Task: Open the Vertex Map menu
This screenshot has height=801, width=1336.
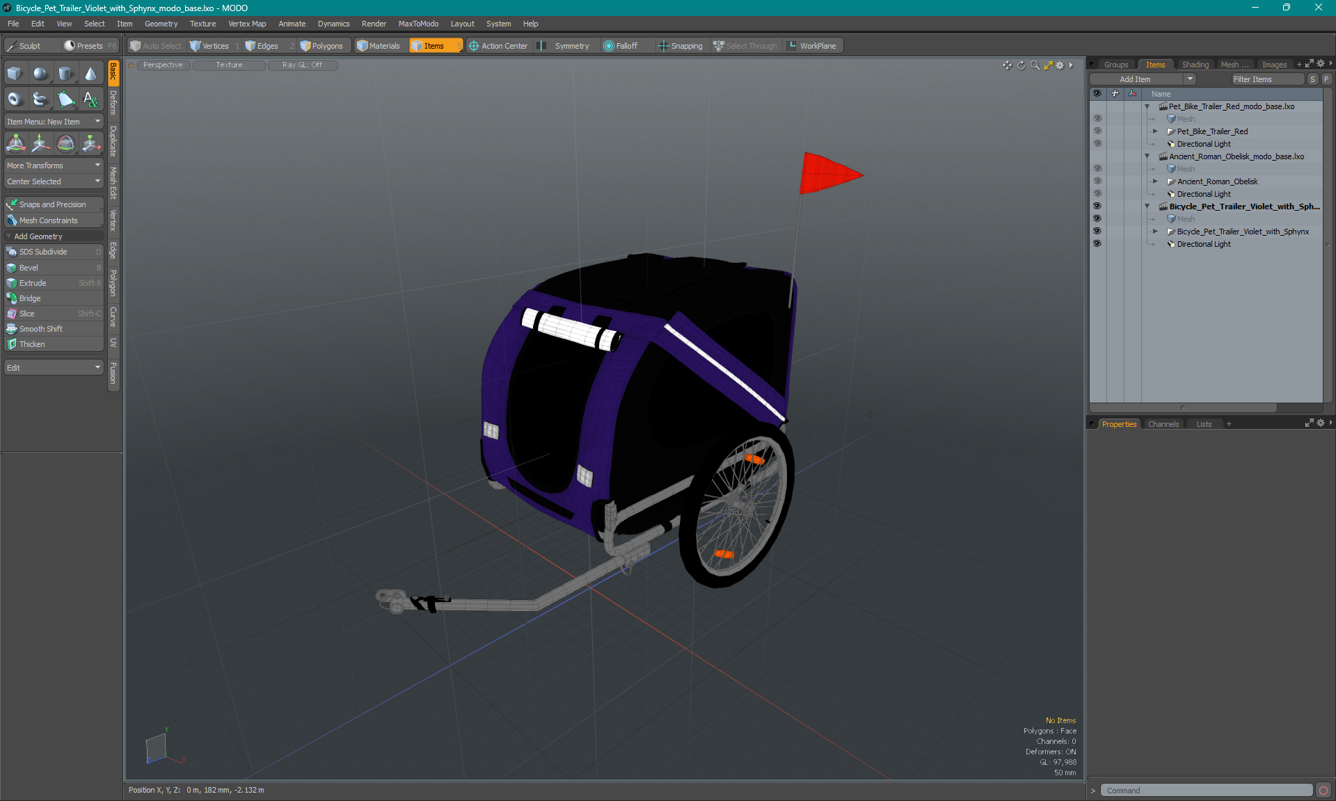Action: [247, 24]
